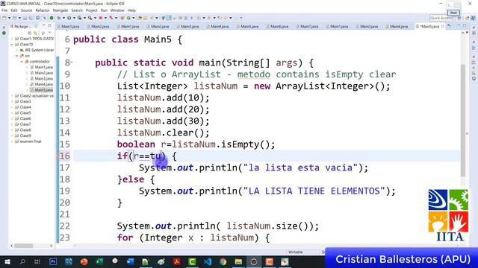Click the Save icon in the toolbar
The width and height of the screenshot is (478, 268).
pyautogui.click(x=25, y=18)
